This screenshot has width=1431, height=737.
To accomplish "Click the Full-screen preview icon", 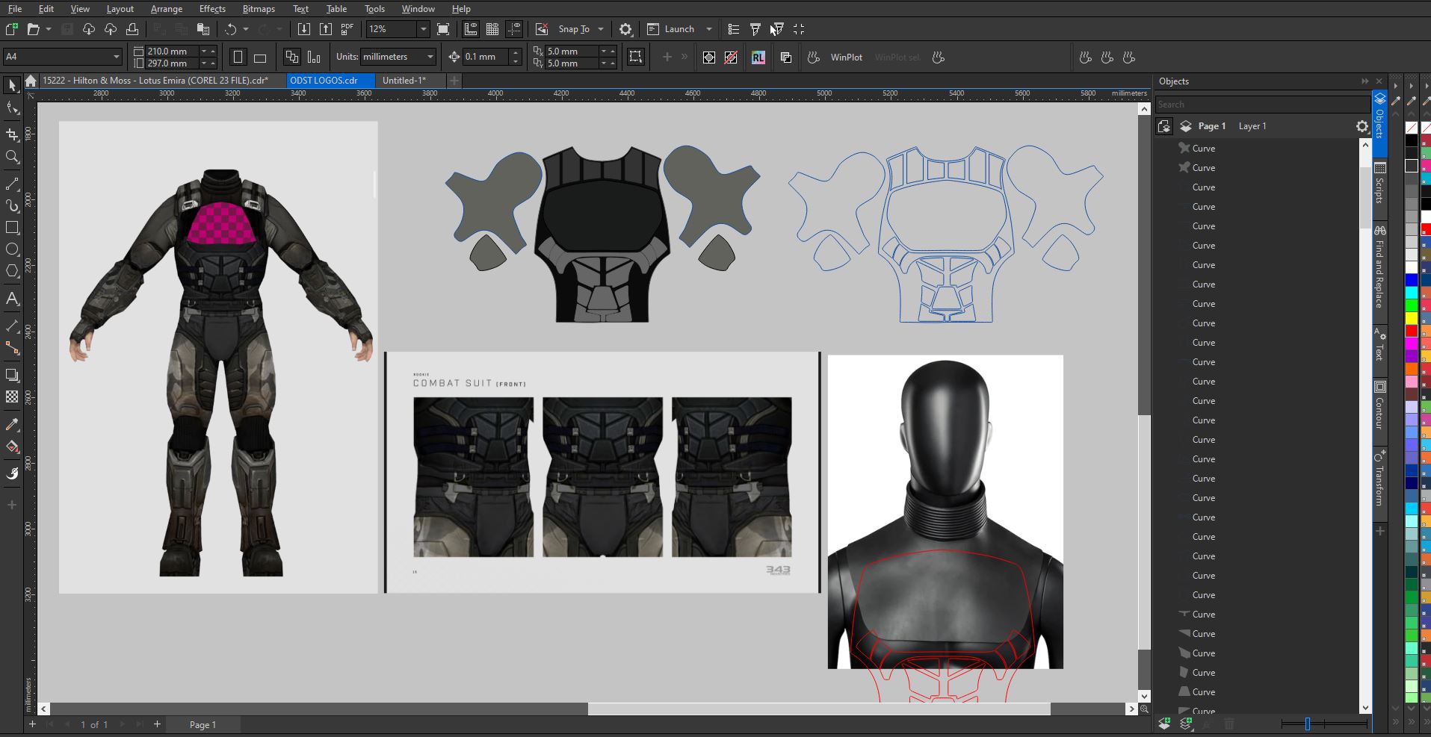I will tap(443, 29).
